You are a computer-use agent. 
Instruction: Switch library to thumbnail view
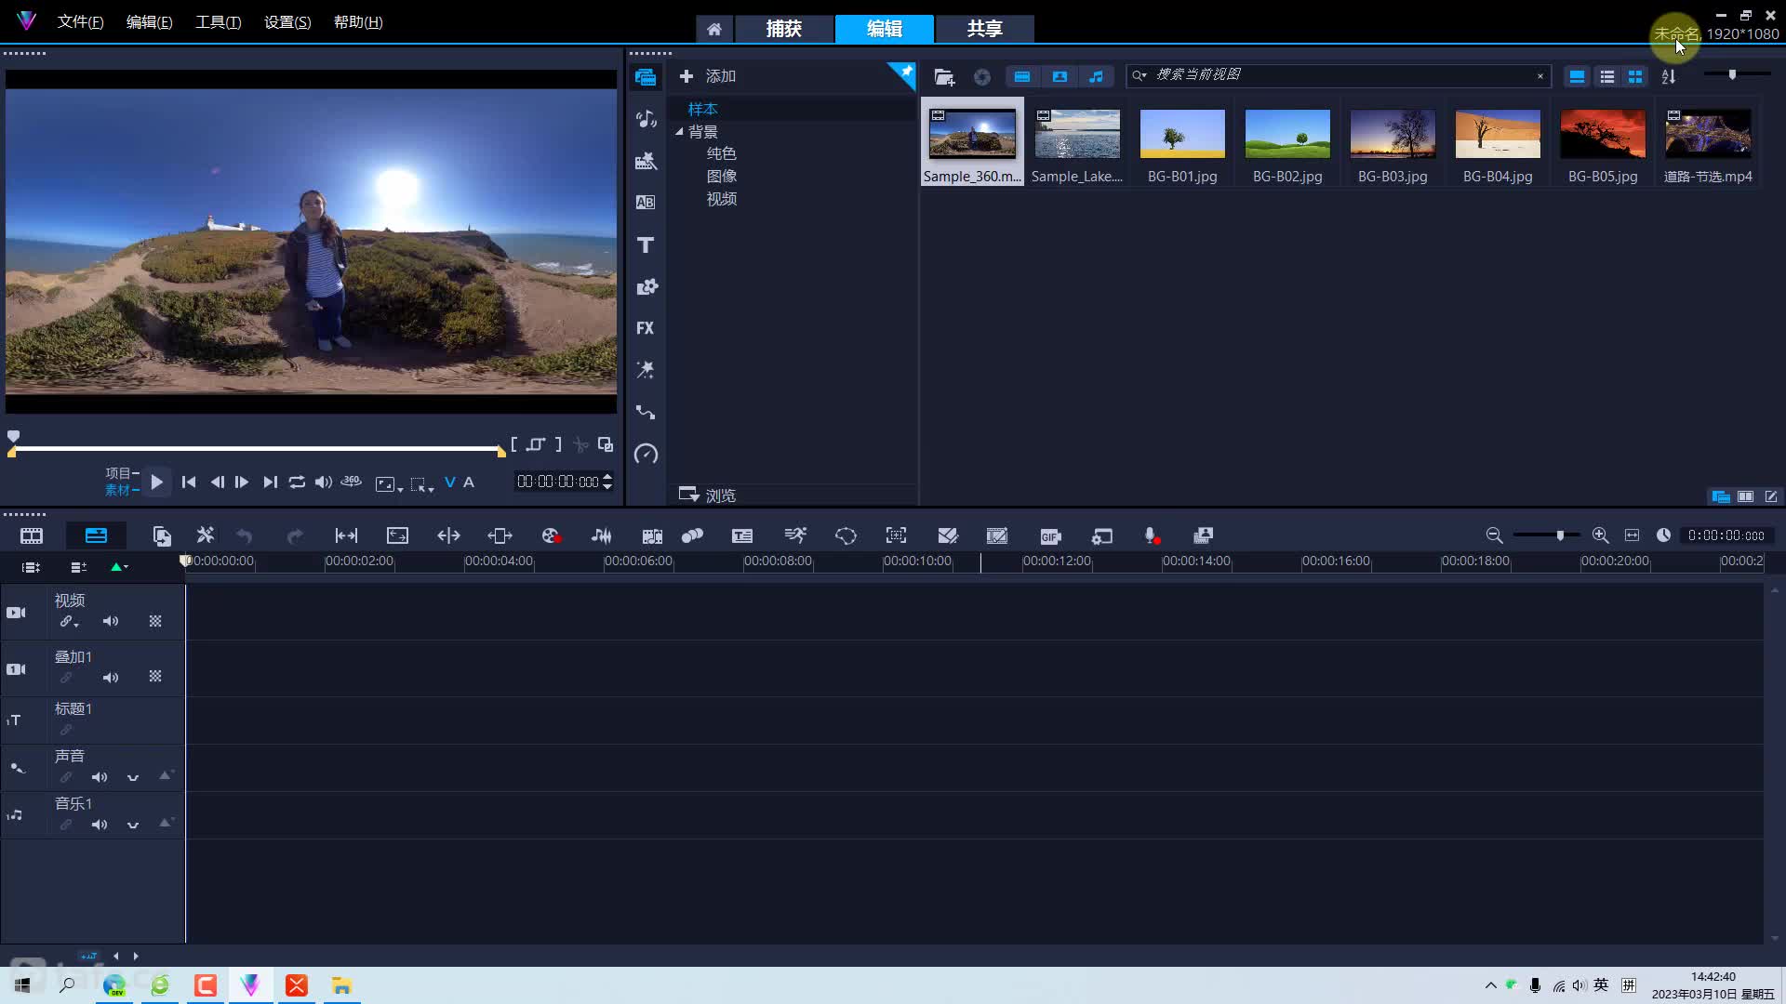pyautogui.click(x=1634, y=76)
